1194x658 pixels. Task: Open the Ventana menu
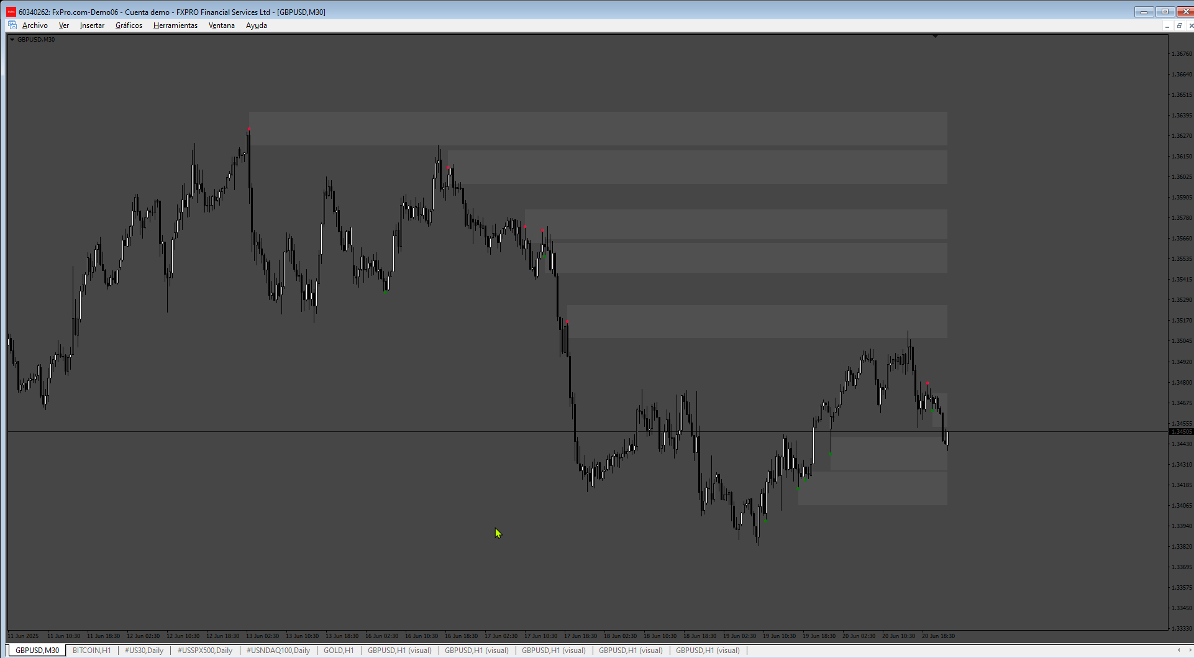222,25
